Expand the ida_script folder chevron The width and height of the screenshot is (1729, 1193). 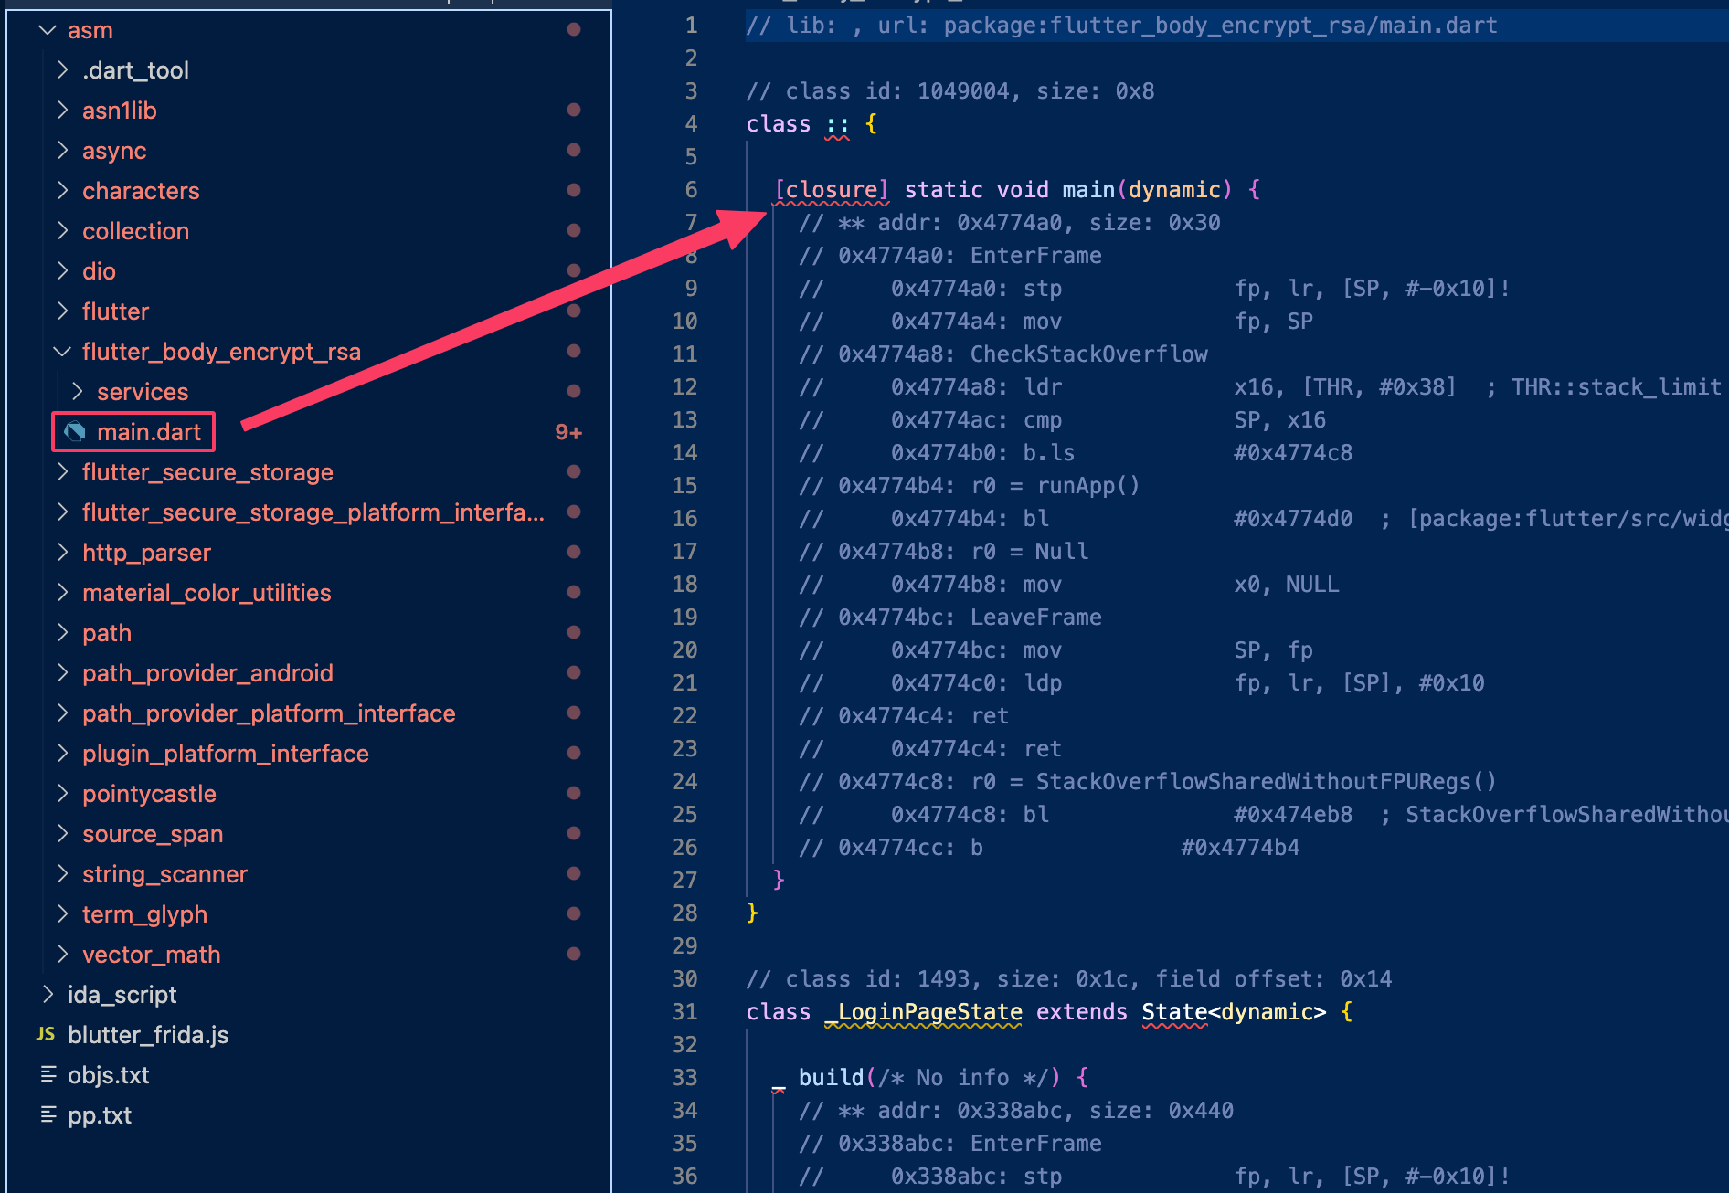[x=48, y=995]
